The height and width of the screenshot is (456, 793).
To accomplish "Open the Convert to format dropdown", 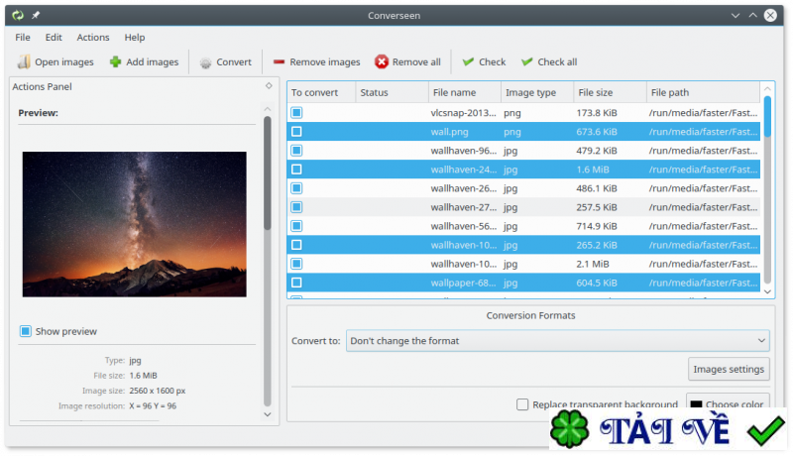I will click(558, 341).
